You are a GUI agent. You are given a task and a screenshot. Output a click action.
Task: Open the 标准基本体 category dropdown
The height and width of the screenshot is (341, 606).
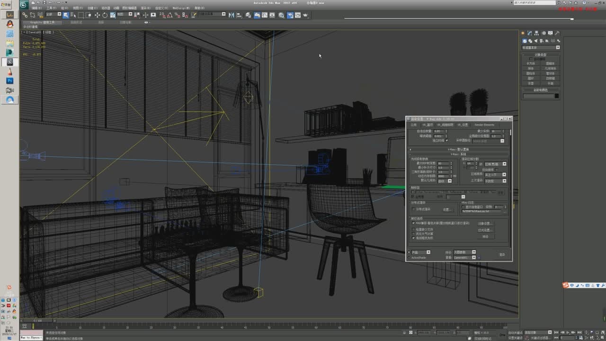click(x=541, y=47)
